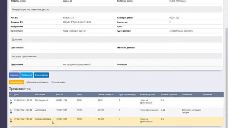Click the round icon in the Sakhnov company row

11,121
